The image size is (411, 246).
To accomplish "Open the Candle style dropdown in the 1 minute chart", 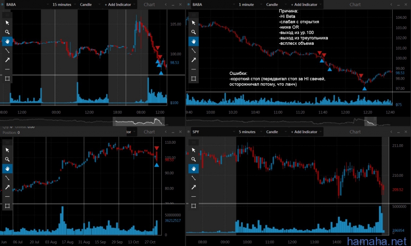I will (276, 4).
